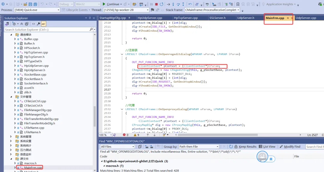Click the red error count indicator
This screenshot has width=324, height=172.
(x=125, y=135)
